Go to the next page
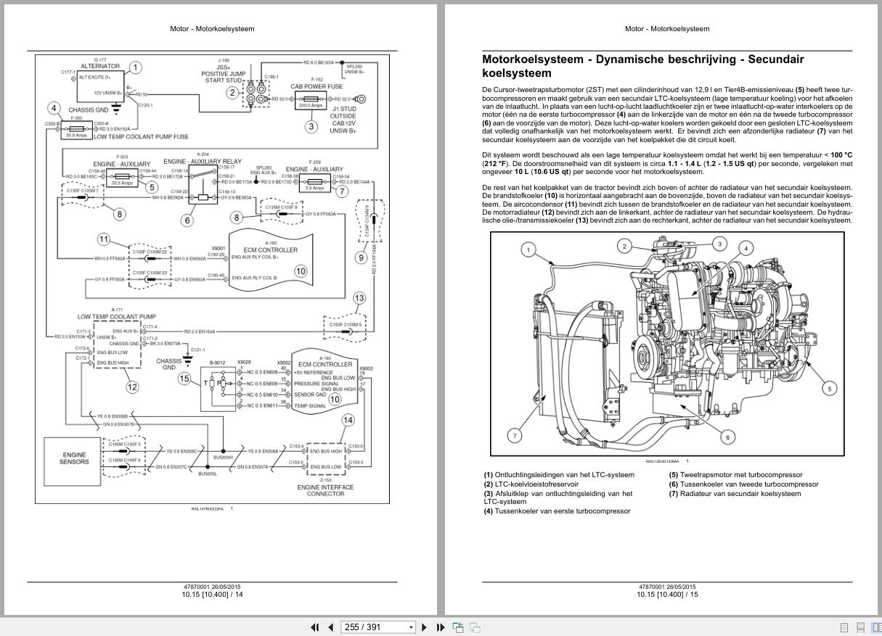This screenshot has height=636, width=882. coord(425,627)
